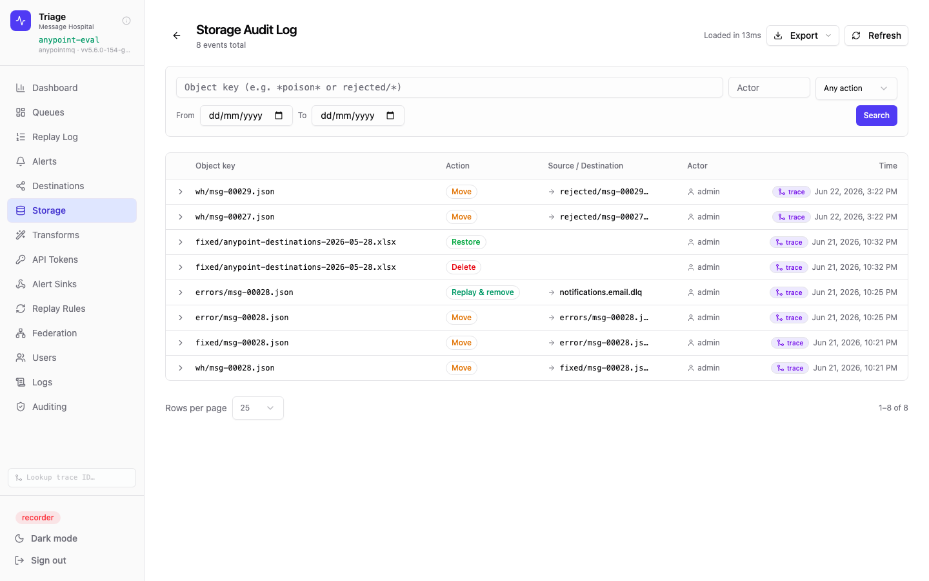Viewport: 929px width, 581px height.
Task: Open Replay Rules page
Action: tap(72, 309)
